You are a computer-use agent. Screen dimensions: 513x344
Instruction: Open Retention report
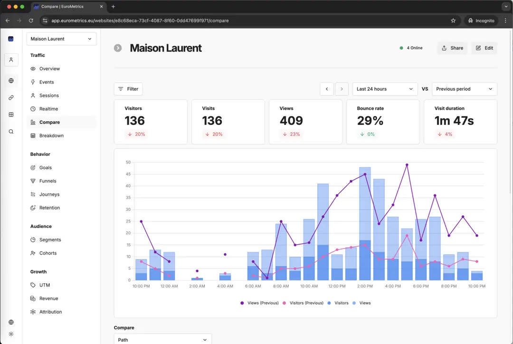click(x=61, y=208)
